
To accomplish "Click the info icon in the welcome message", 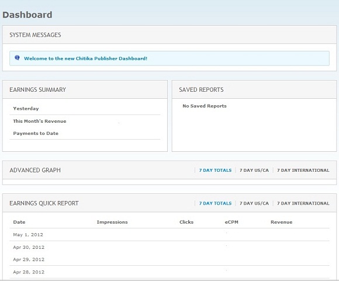I will click(17, 58).
